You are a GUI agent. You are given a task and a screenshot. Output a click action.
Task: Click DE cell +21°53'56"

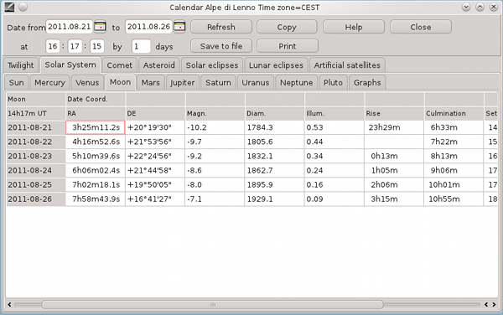coord(155,142)
